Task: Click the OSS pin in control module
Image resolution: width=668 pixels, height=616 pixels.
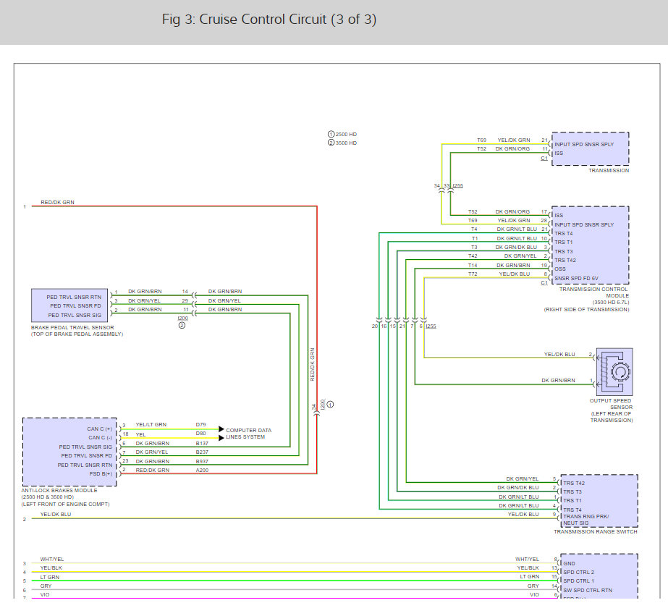Action: pos(559,269)
